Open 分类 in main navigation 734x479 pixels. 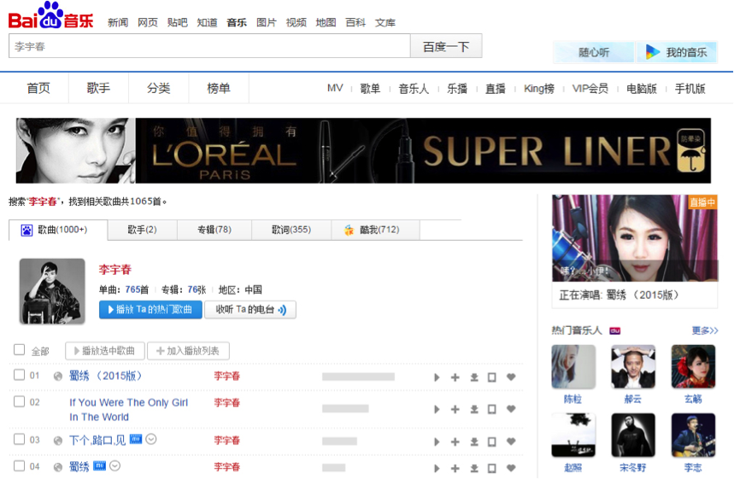(158, 88)
